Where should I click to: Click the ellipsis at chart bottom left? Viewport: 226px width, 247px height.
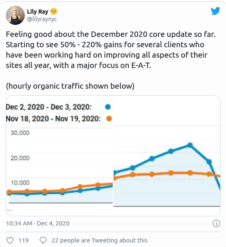pos(9,210)
